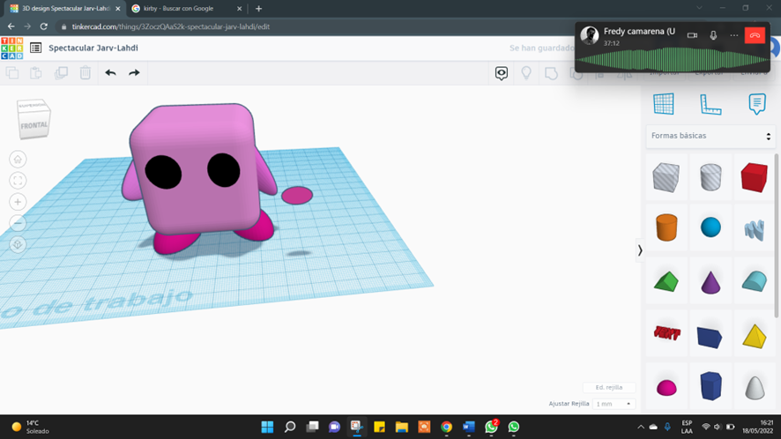781x439 pixels.
Task: Collapse the shapes panel with the chevron
Action: click(x=640, y=250)
